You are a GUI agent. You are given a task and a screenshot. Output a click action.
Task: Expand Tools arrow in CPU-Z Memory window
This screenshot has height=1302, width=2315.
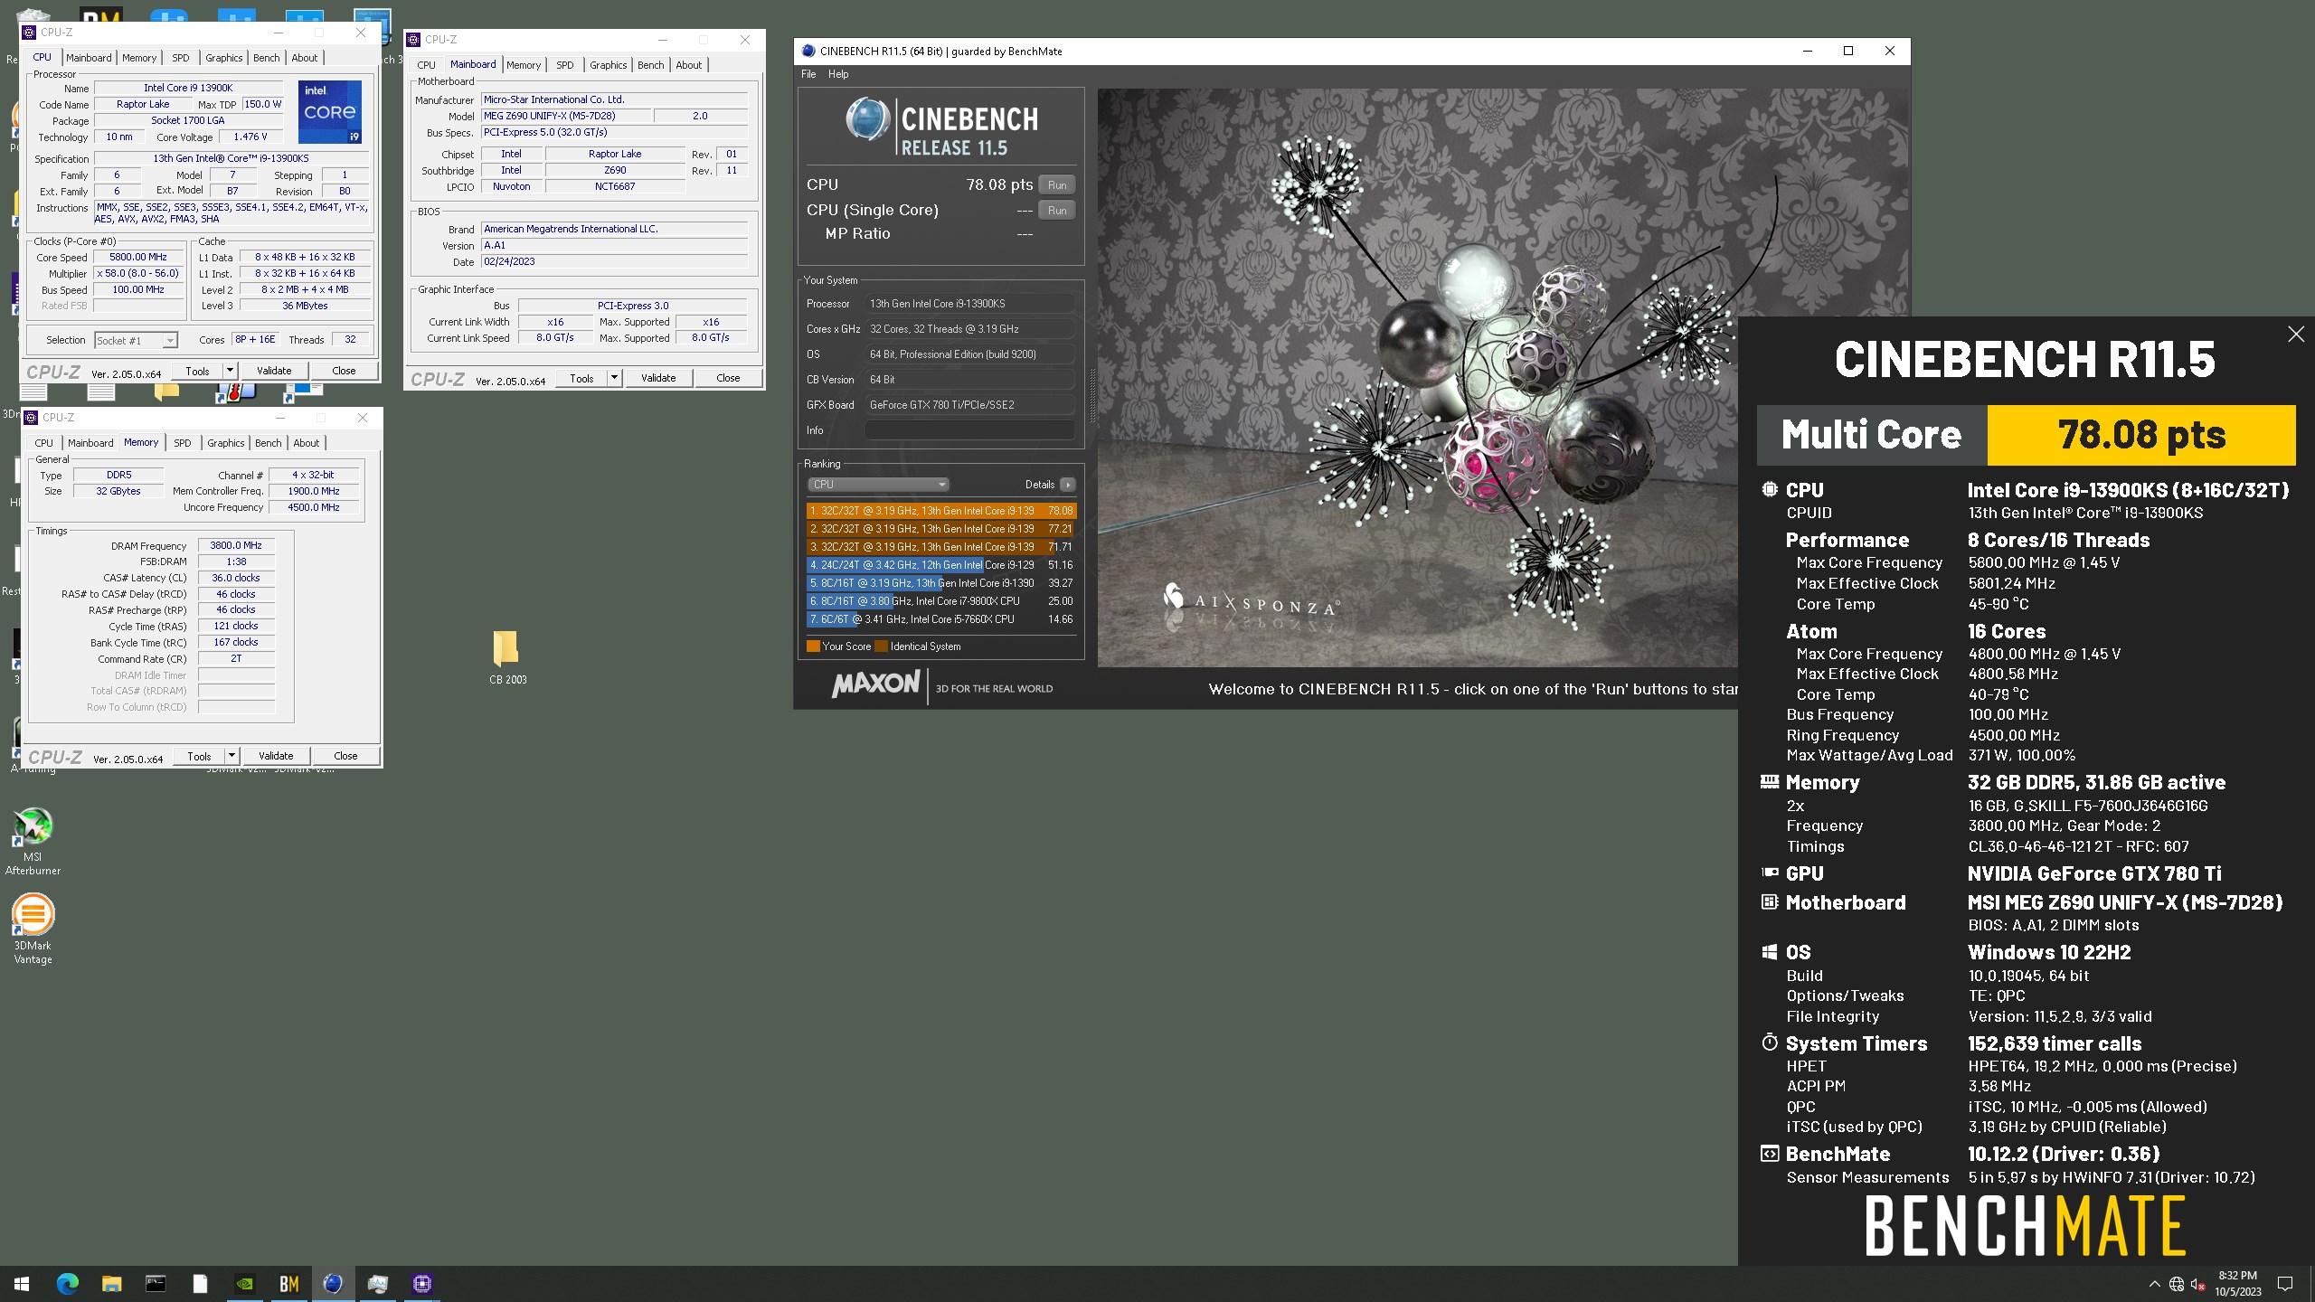[231, 756]
